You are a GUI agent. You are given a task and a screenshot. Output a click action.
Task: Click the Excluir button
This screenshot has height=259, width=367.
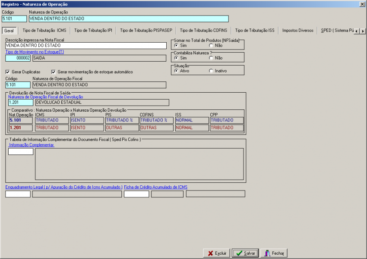[216, 253]
